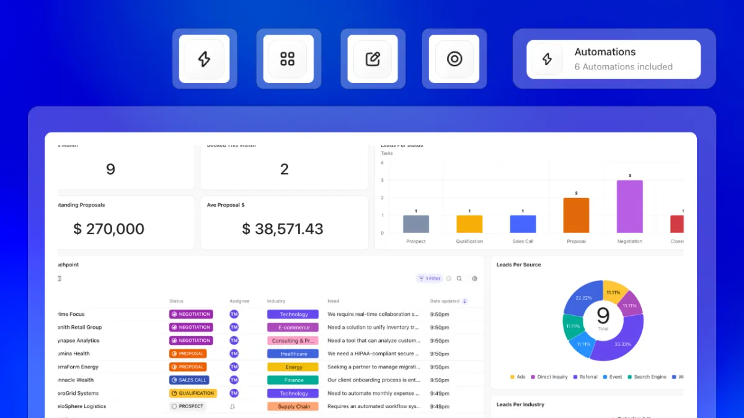Click the 33.33% segment of the donut chart
The height and width of the screenshot is (418, 744).
click(x=620, y=339)
